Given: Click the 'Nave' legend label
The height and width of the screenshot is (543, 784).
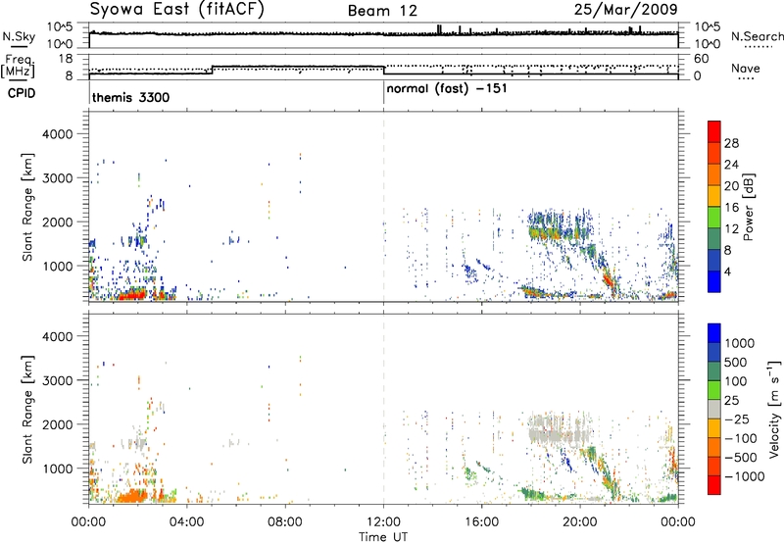Looking at the screenshot, I should pos(746,69).
